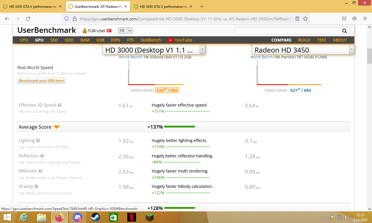Click help icon next to Effective 3D Speed
The width and height of the screenshot is (372, 223).
tap(60, 105)
